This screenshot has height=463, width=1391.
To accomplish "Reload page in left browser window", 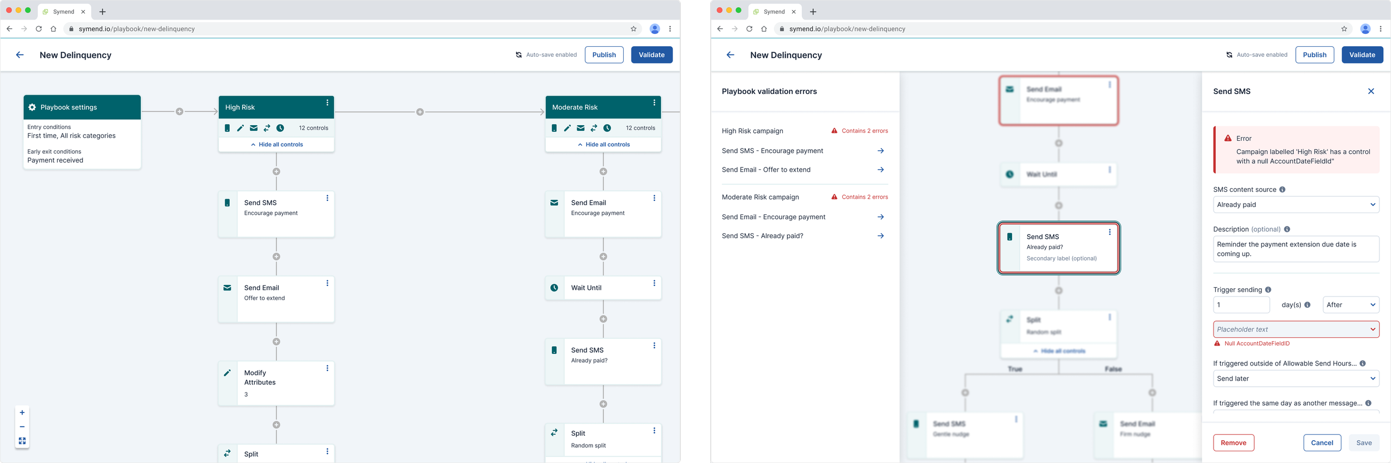I will coord(39,29).
